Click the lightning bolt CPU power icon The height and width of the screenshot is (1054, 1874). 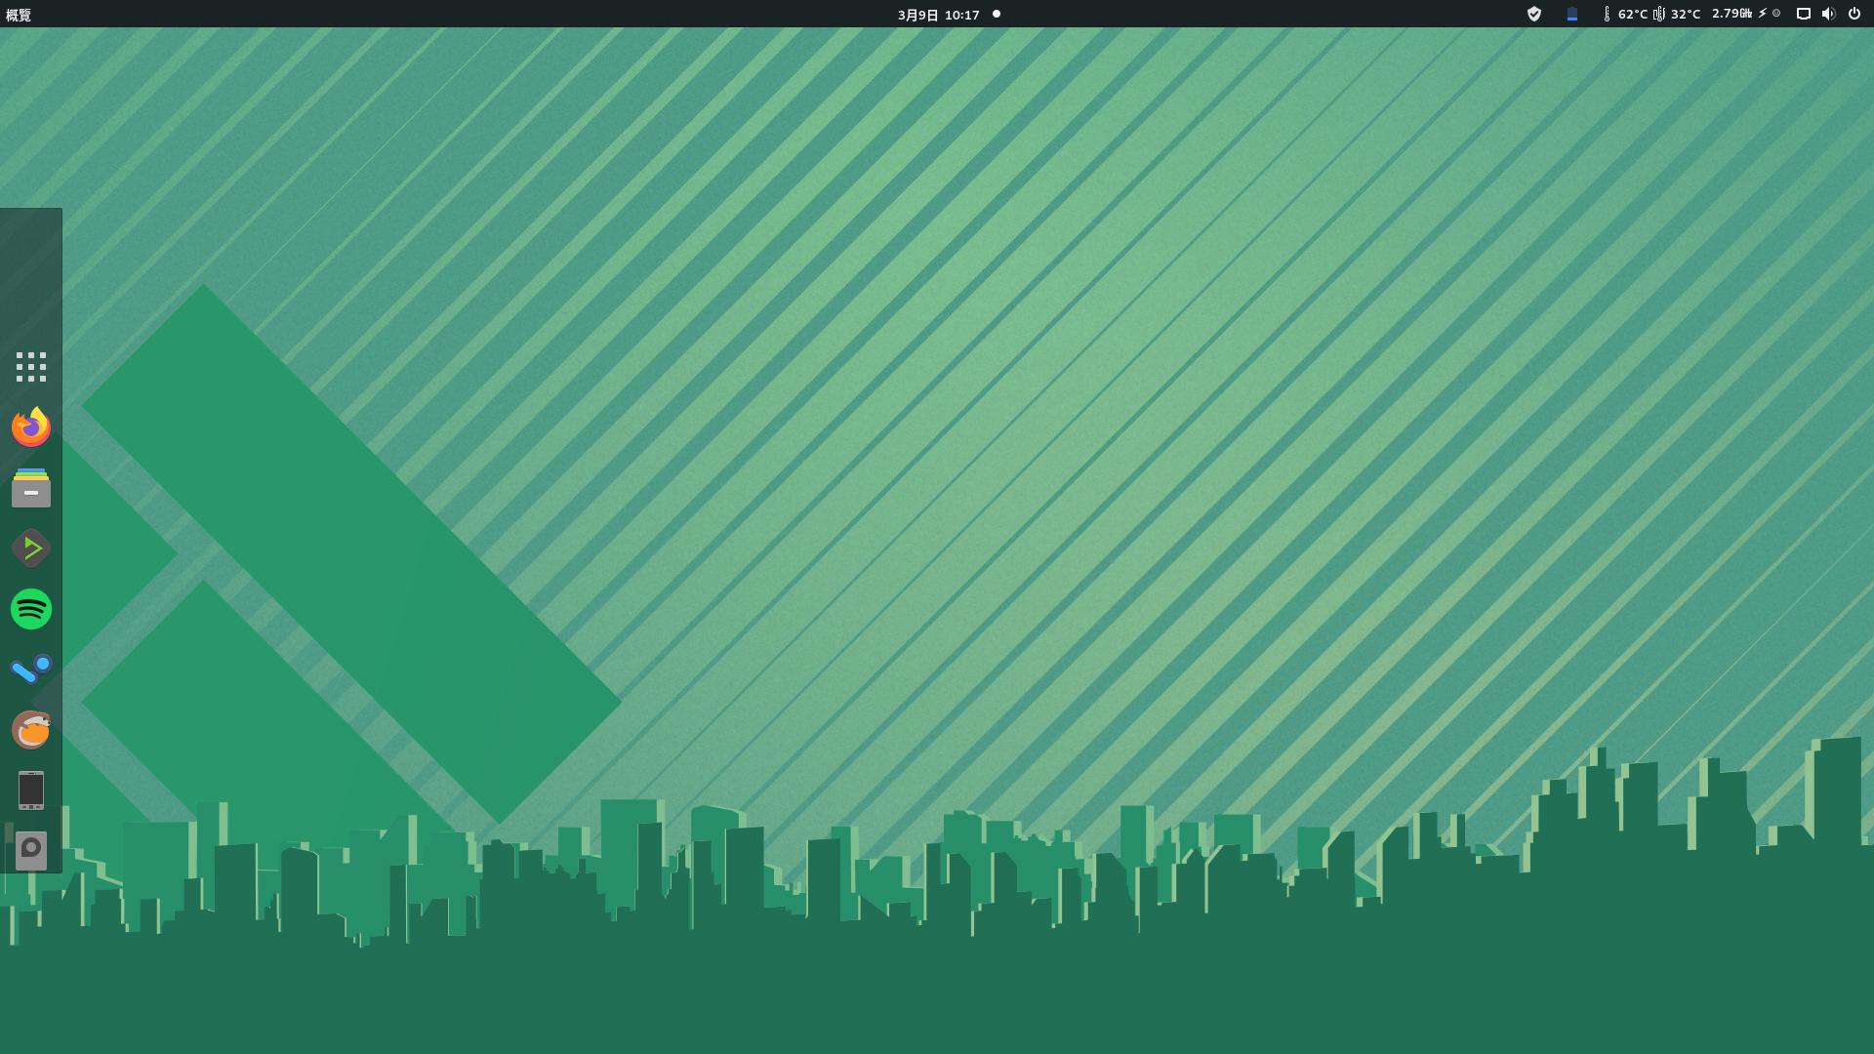point(1763,14)
